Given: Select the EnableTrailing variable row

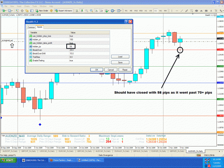Looking at the screenshot, I should (x=69, y=61).
